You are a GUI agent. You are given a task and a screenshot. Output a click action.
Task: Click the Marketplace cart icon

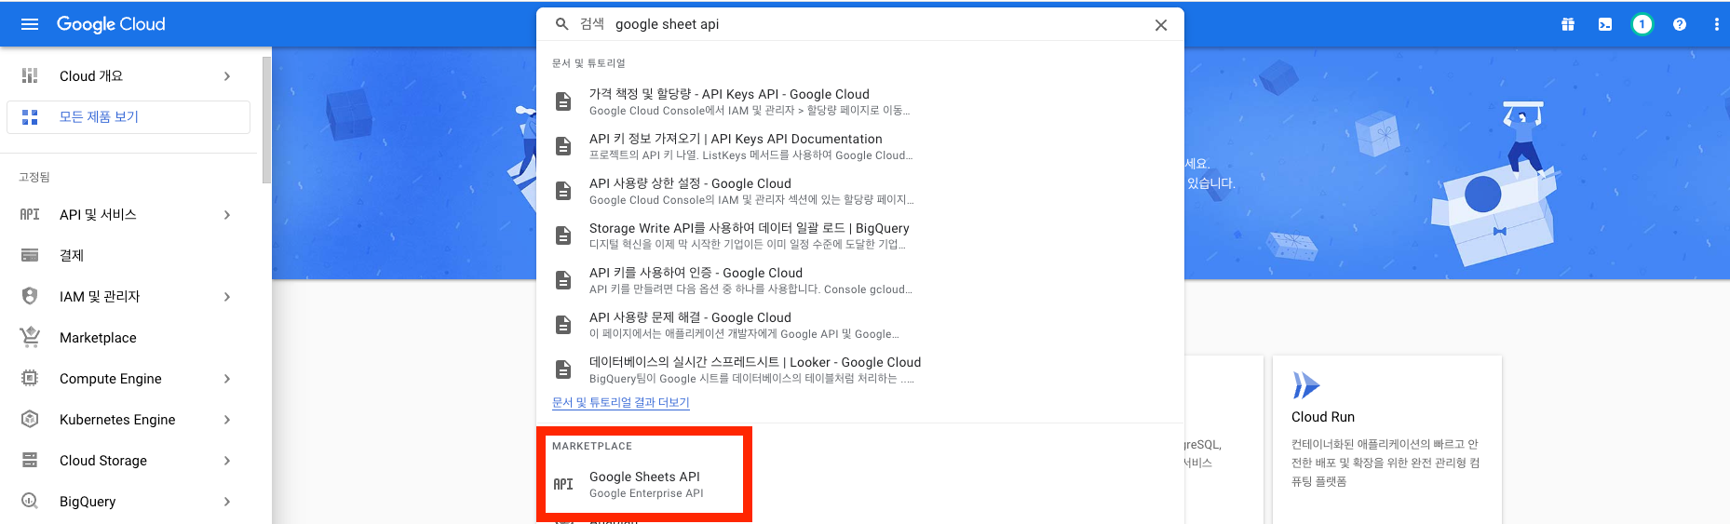[30, 337]
